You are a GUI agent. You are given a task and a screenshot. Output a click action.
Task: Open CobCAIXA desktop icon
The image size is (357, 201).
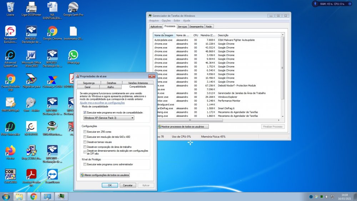click(x=10, y=176)
